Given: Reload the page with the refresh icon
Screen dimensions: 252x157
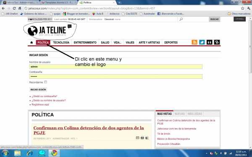Looking at the screenshot, I should [14, 8].
